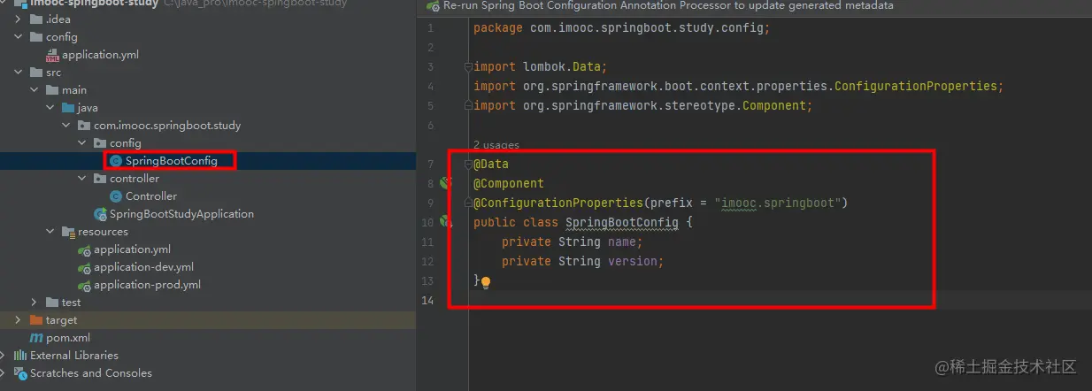Collapse the java source folder chevron
1092x391 pixels.
(x=50, y=108)
